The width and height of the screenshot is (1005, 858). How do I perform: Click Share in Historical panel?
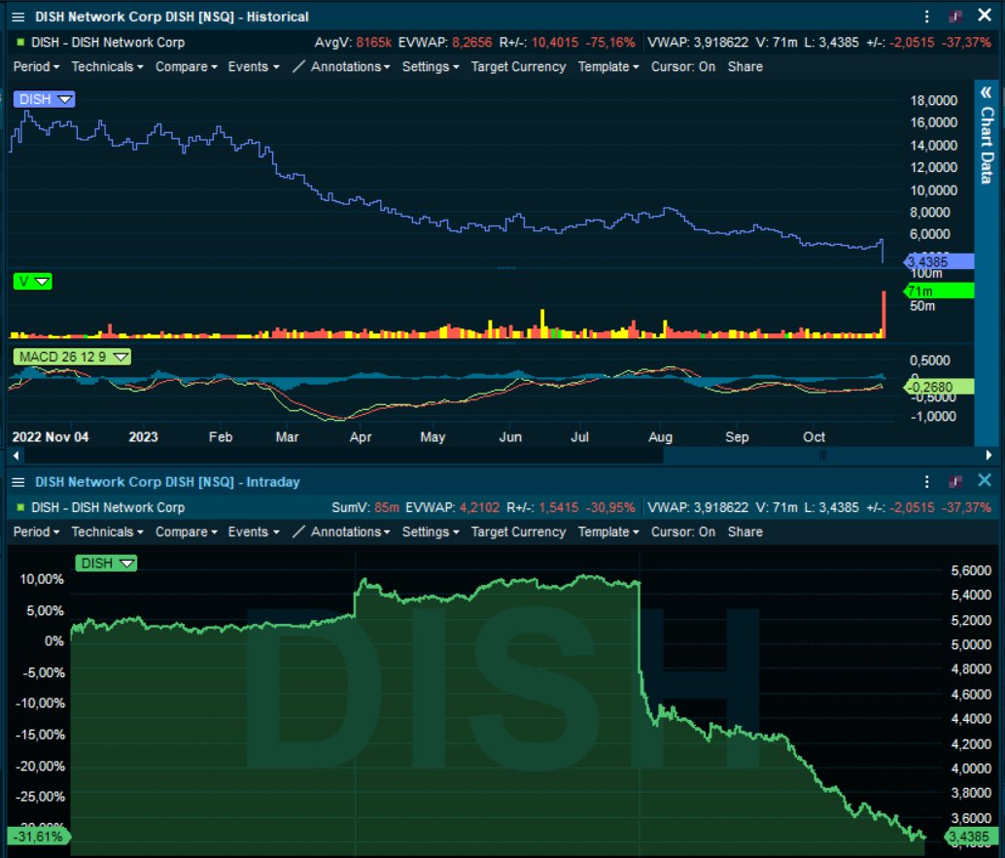point(745,67)
